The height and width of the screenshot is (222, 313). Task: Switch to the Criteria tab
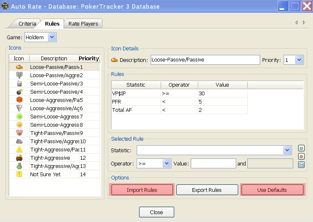27,24
